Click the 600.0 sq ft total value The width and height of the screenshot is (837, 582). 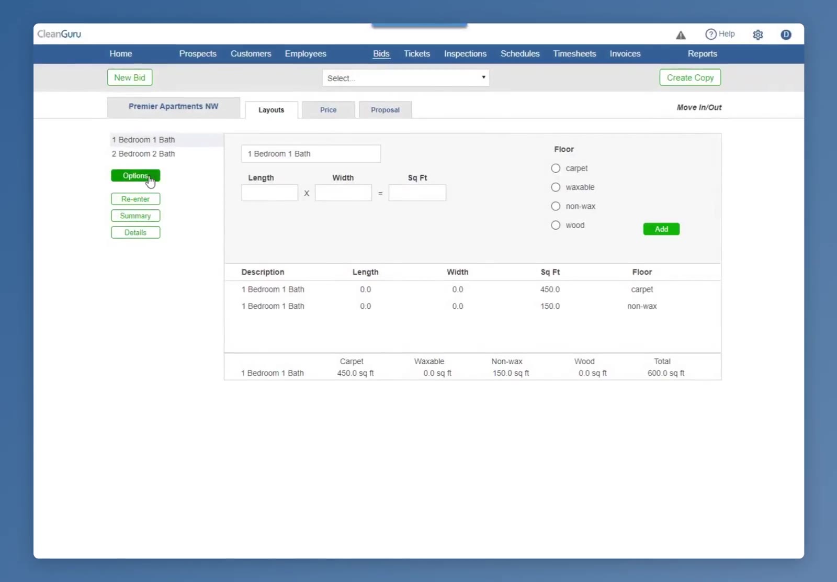pyautogui.click(x=666, y=373)
